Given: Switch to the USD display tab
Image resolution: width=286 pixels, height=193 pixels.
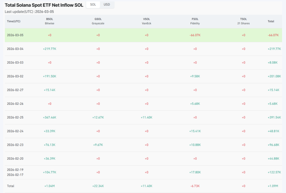Looking at the screenshot, I should [x=107, y=5].
